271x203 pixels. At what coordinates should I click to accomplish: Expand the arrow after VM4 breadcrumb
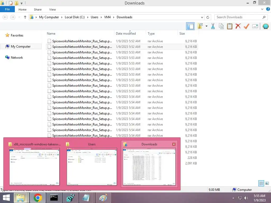point(114,17)
